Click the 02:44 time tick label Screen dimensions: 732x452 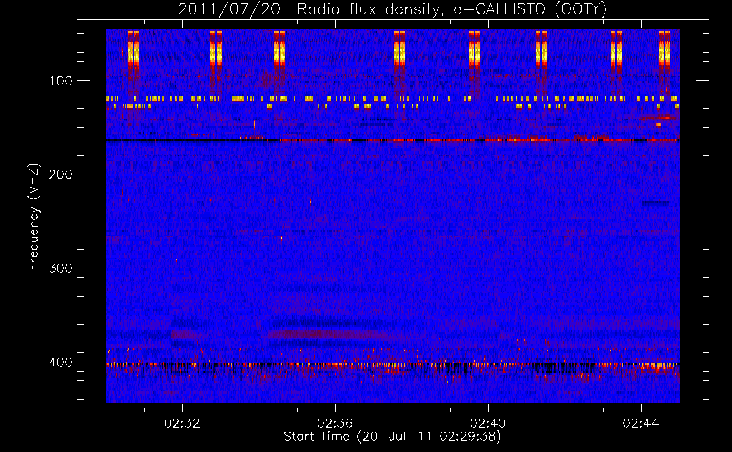coord(641,424)
